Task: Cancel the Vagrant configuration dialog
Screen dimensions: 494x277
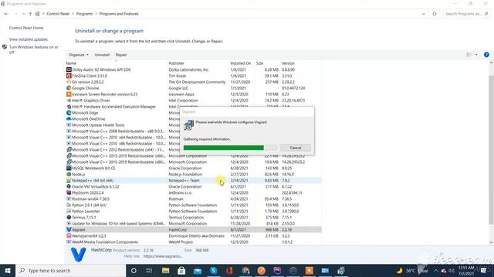Action: 296,148
